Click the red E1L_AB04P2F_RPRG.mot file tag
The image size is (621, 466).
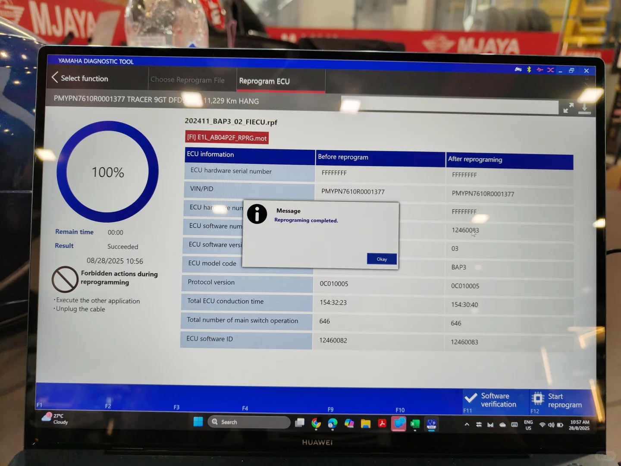[227, 138]
